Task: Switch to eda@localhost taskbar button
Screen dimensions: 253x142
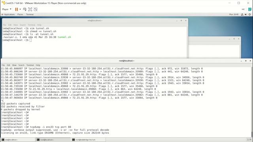Action: pos(18,140)
